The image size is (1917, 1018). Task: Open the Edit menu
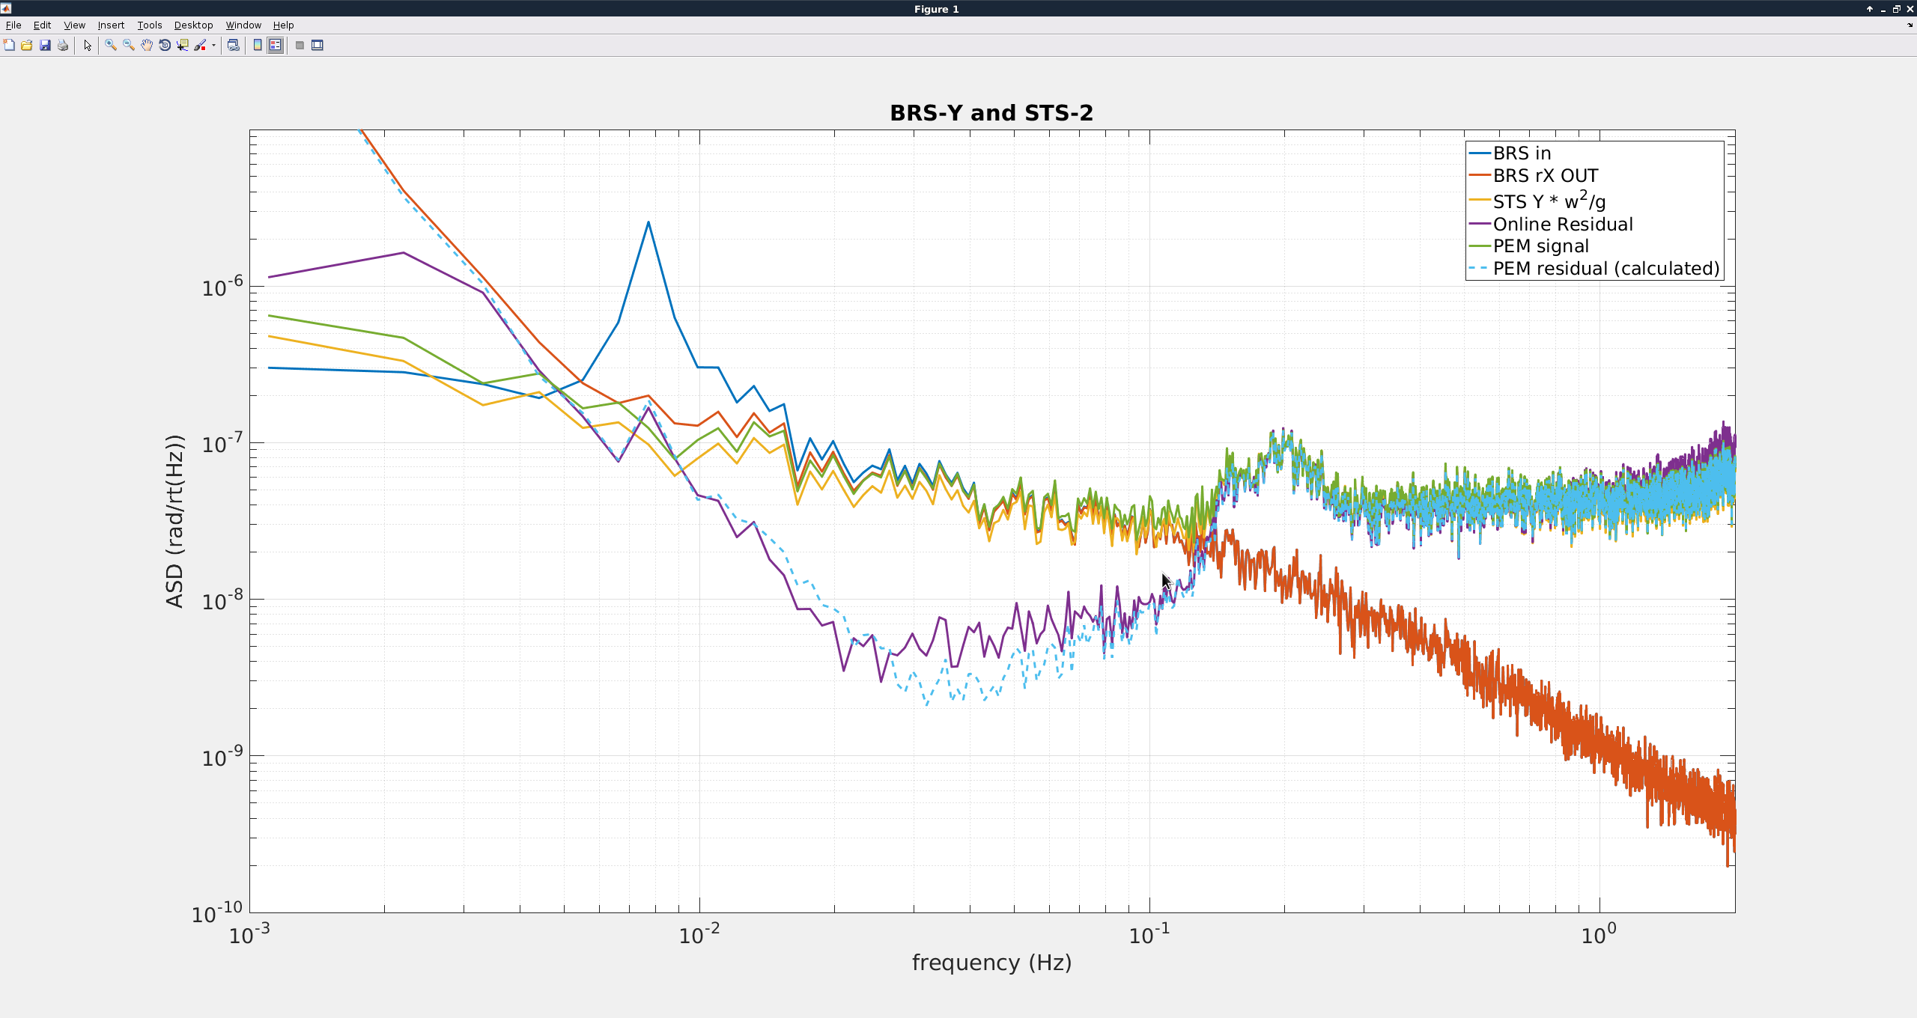(42, 25)
